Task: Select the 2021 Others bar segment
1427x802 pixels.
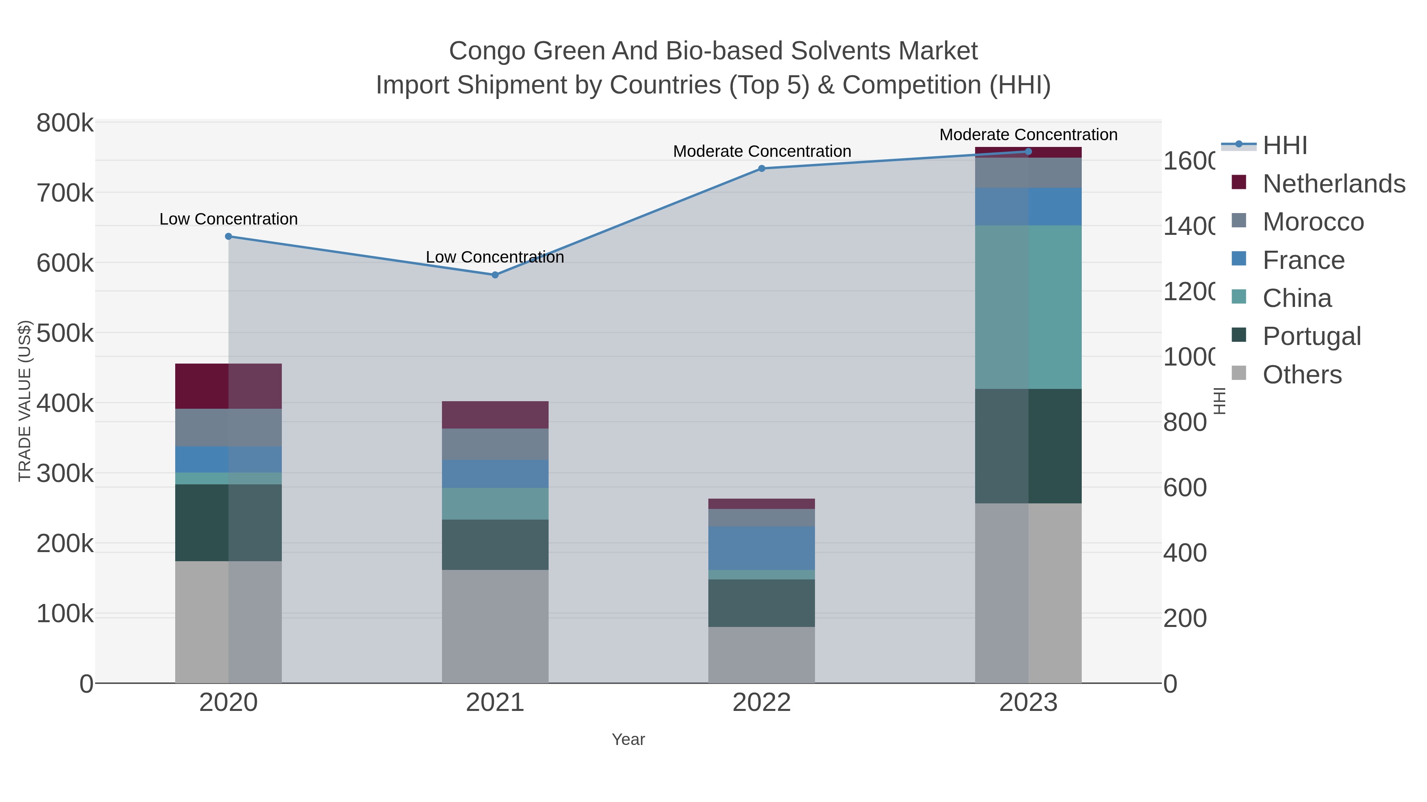Action: click(495, 627)
